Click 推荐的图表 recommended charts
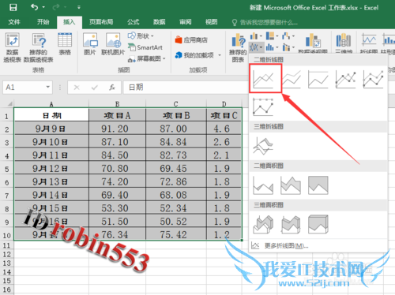This screenshot has width=395, height=295. pyautogui.click(x=238, y=47)
